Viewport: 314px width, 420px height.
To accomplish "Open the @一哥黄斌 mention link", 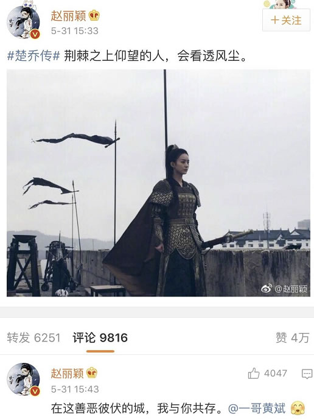I will point(257,408).
